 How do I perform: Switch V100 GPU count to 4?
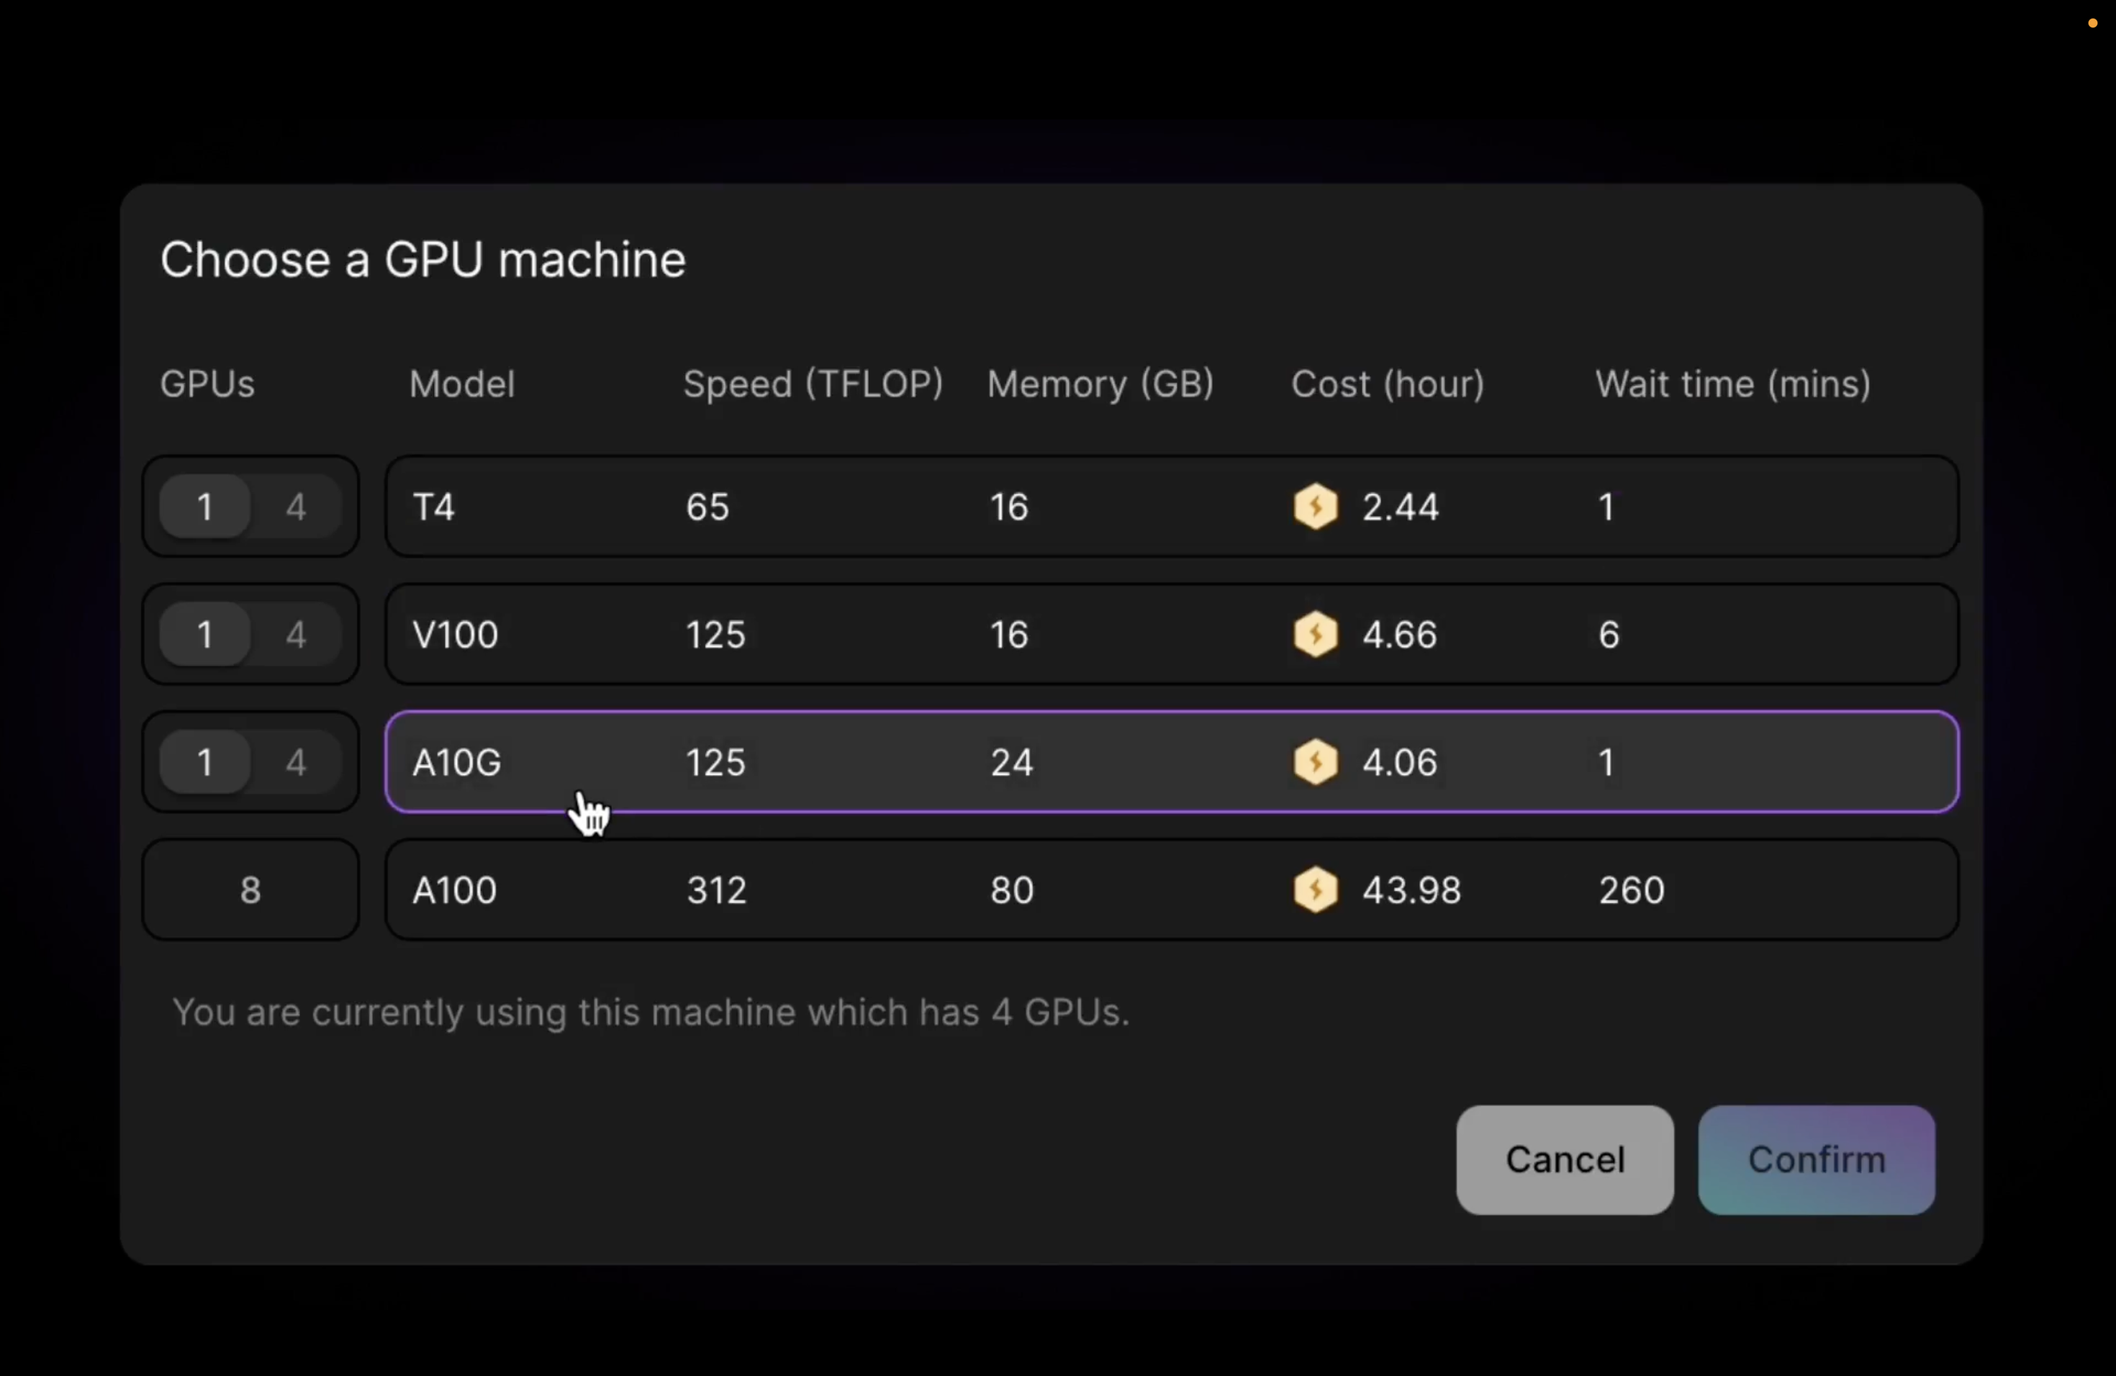296,635
